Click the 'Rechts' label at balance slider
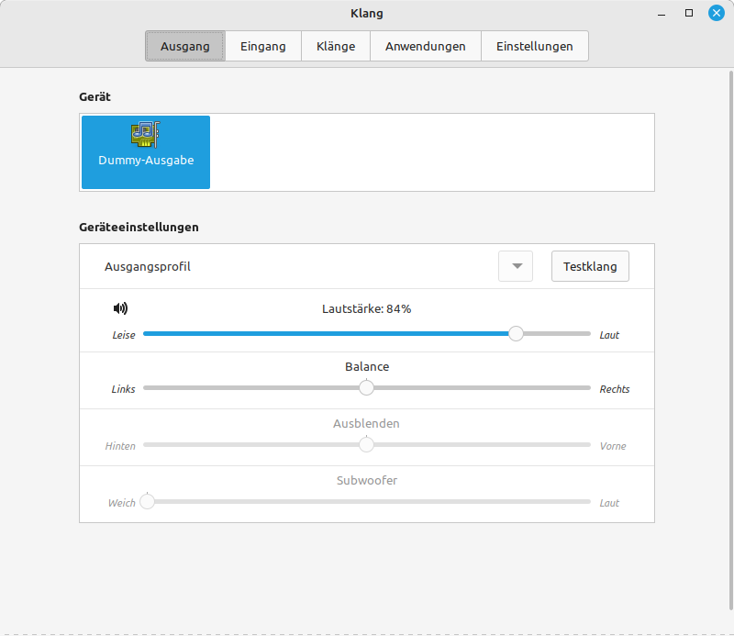Viewport: 734px width, 636px height. pyautogui.click(x=615, y=389)
